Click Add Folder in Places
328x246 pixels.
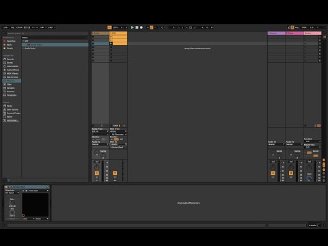12,120
